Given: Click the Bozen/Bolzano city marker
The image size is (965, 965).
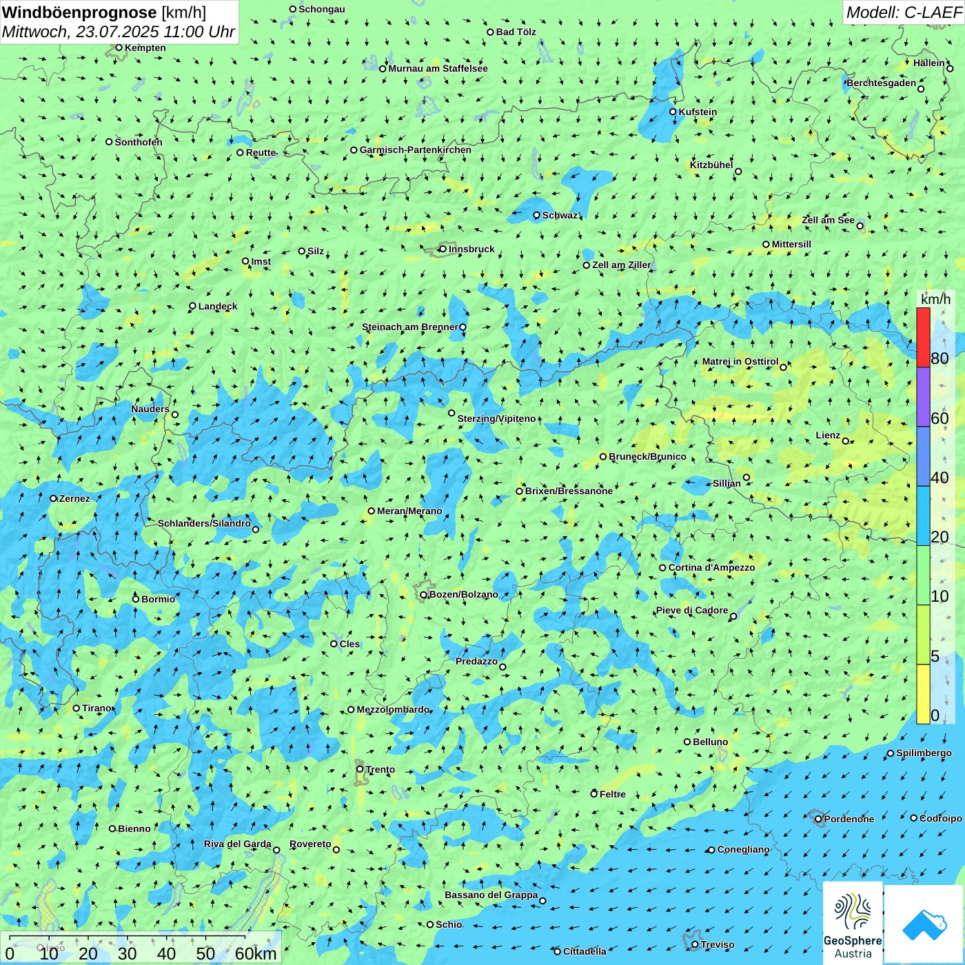Looking at the screenshot, I should click(x=423, y=594).
